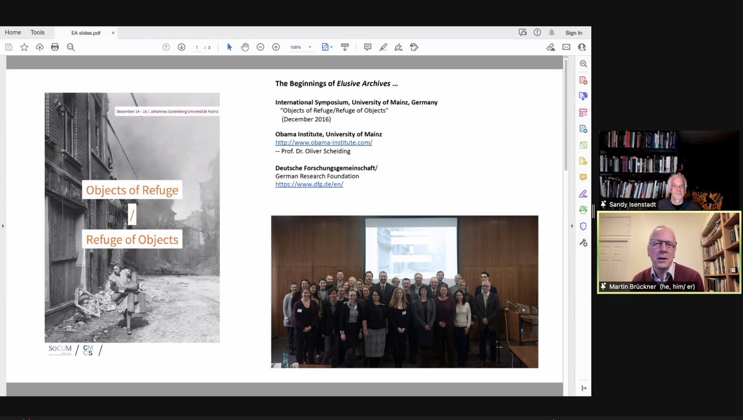Add a comment with the speech bubble tool

368,47
